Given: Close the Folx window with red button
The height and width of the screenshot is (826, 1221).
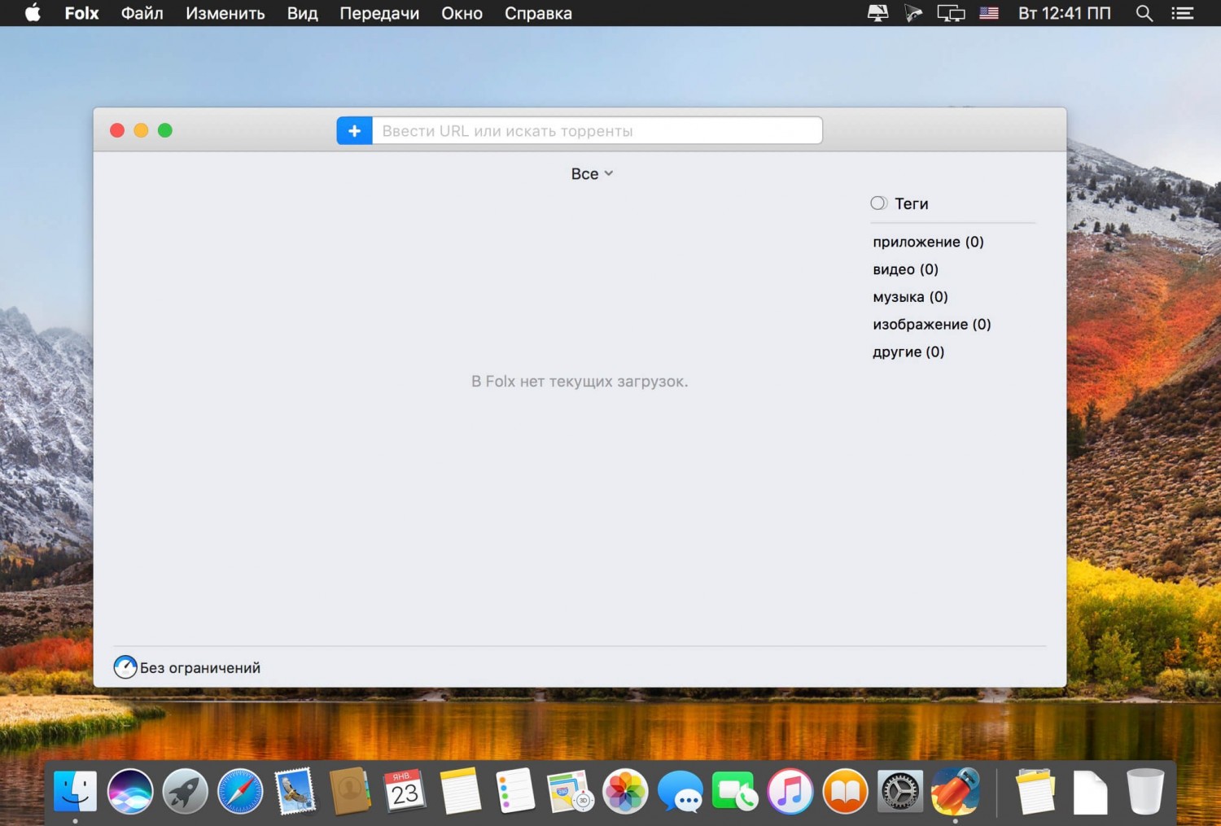Looking at the screenshot, I should tap(117, 130).
